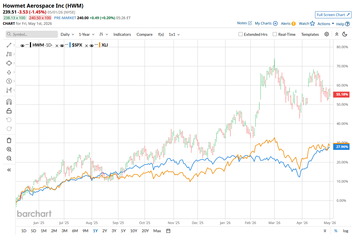Open the Actions dropdown menu
Image resolution: width=358 pixels, height=235 pixels.
(x=326, y=24)
